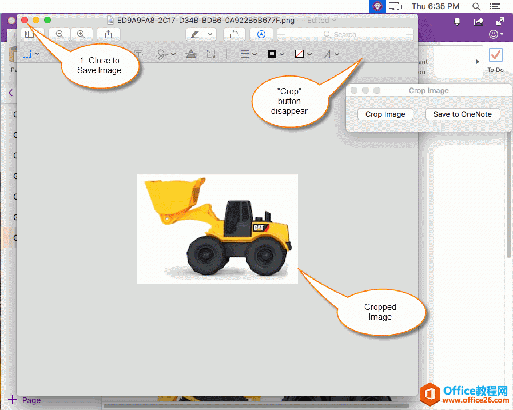
Task: Open the selection tool dropdown arrow
Action: click(37, 54)
